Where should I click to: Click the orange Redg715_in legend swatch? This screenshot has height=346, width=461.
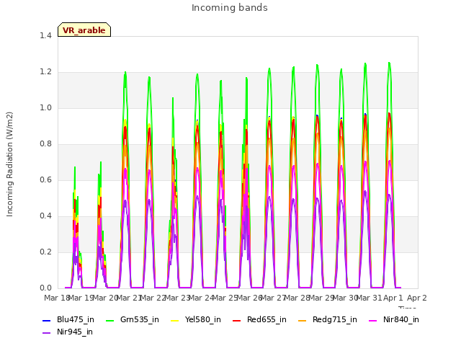(303, 320)
